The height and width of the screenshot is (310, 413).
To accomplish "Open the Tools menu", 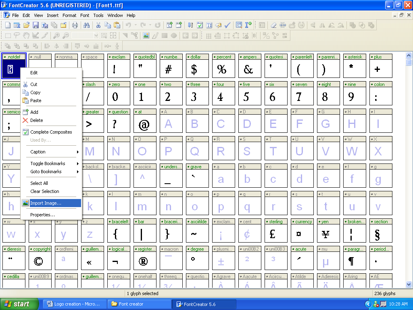I will [98, 15].
